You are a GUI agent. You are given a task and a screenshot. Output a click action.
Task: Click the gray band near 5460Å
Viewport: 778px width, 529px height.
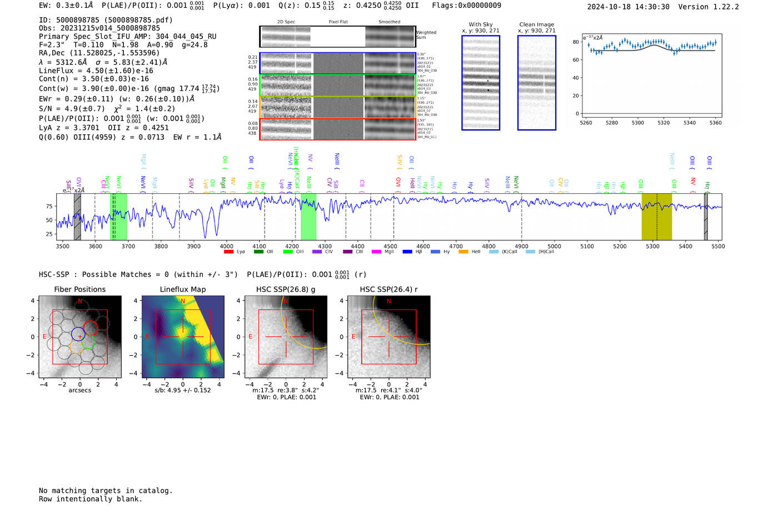click(x=706, y=216)
